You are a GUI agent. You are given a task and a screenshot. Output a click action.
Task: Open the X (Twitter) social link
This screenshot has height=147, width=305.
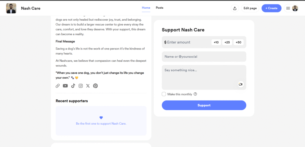(88, 86)
